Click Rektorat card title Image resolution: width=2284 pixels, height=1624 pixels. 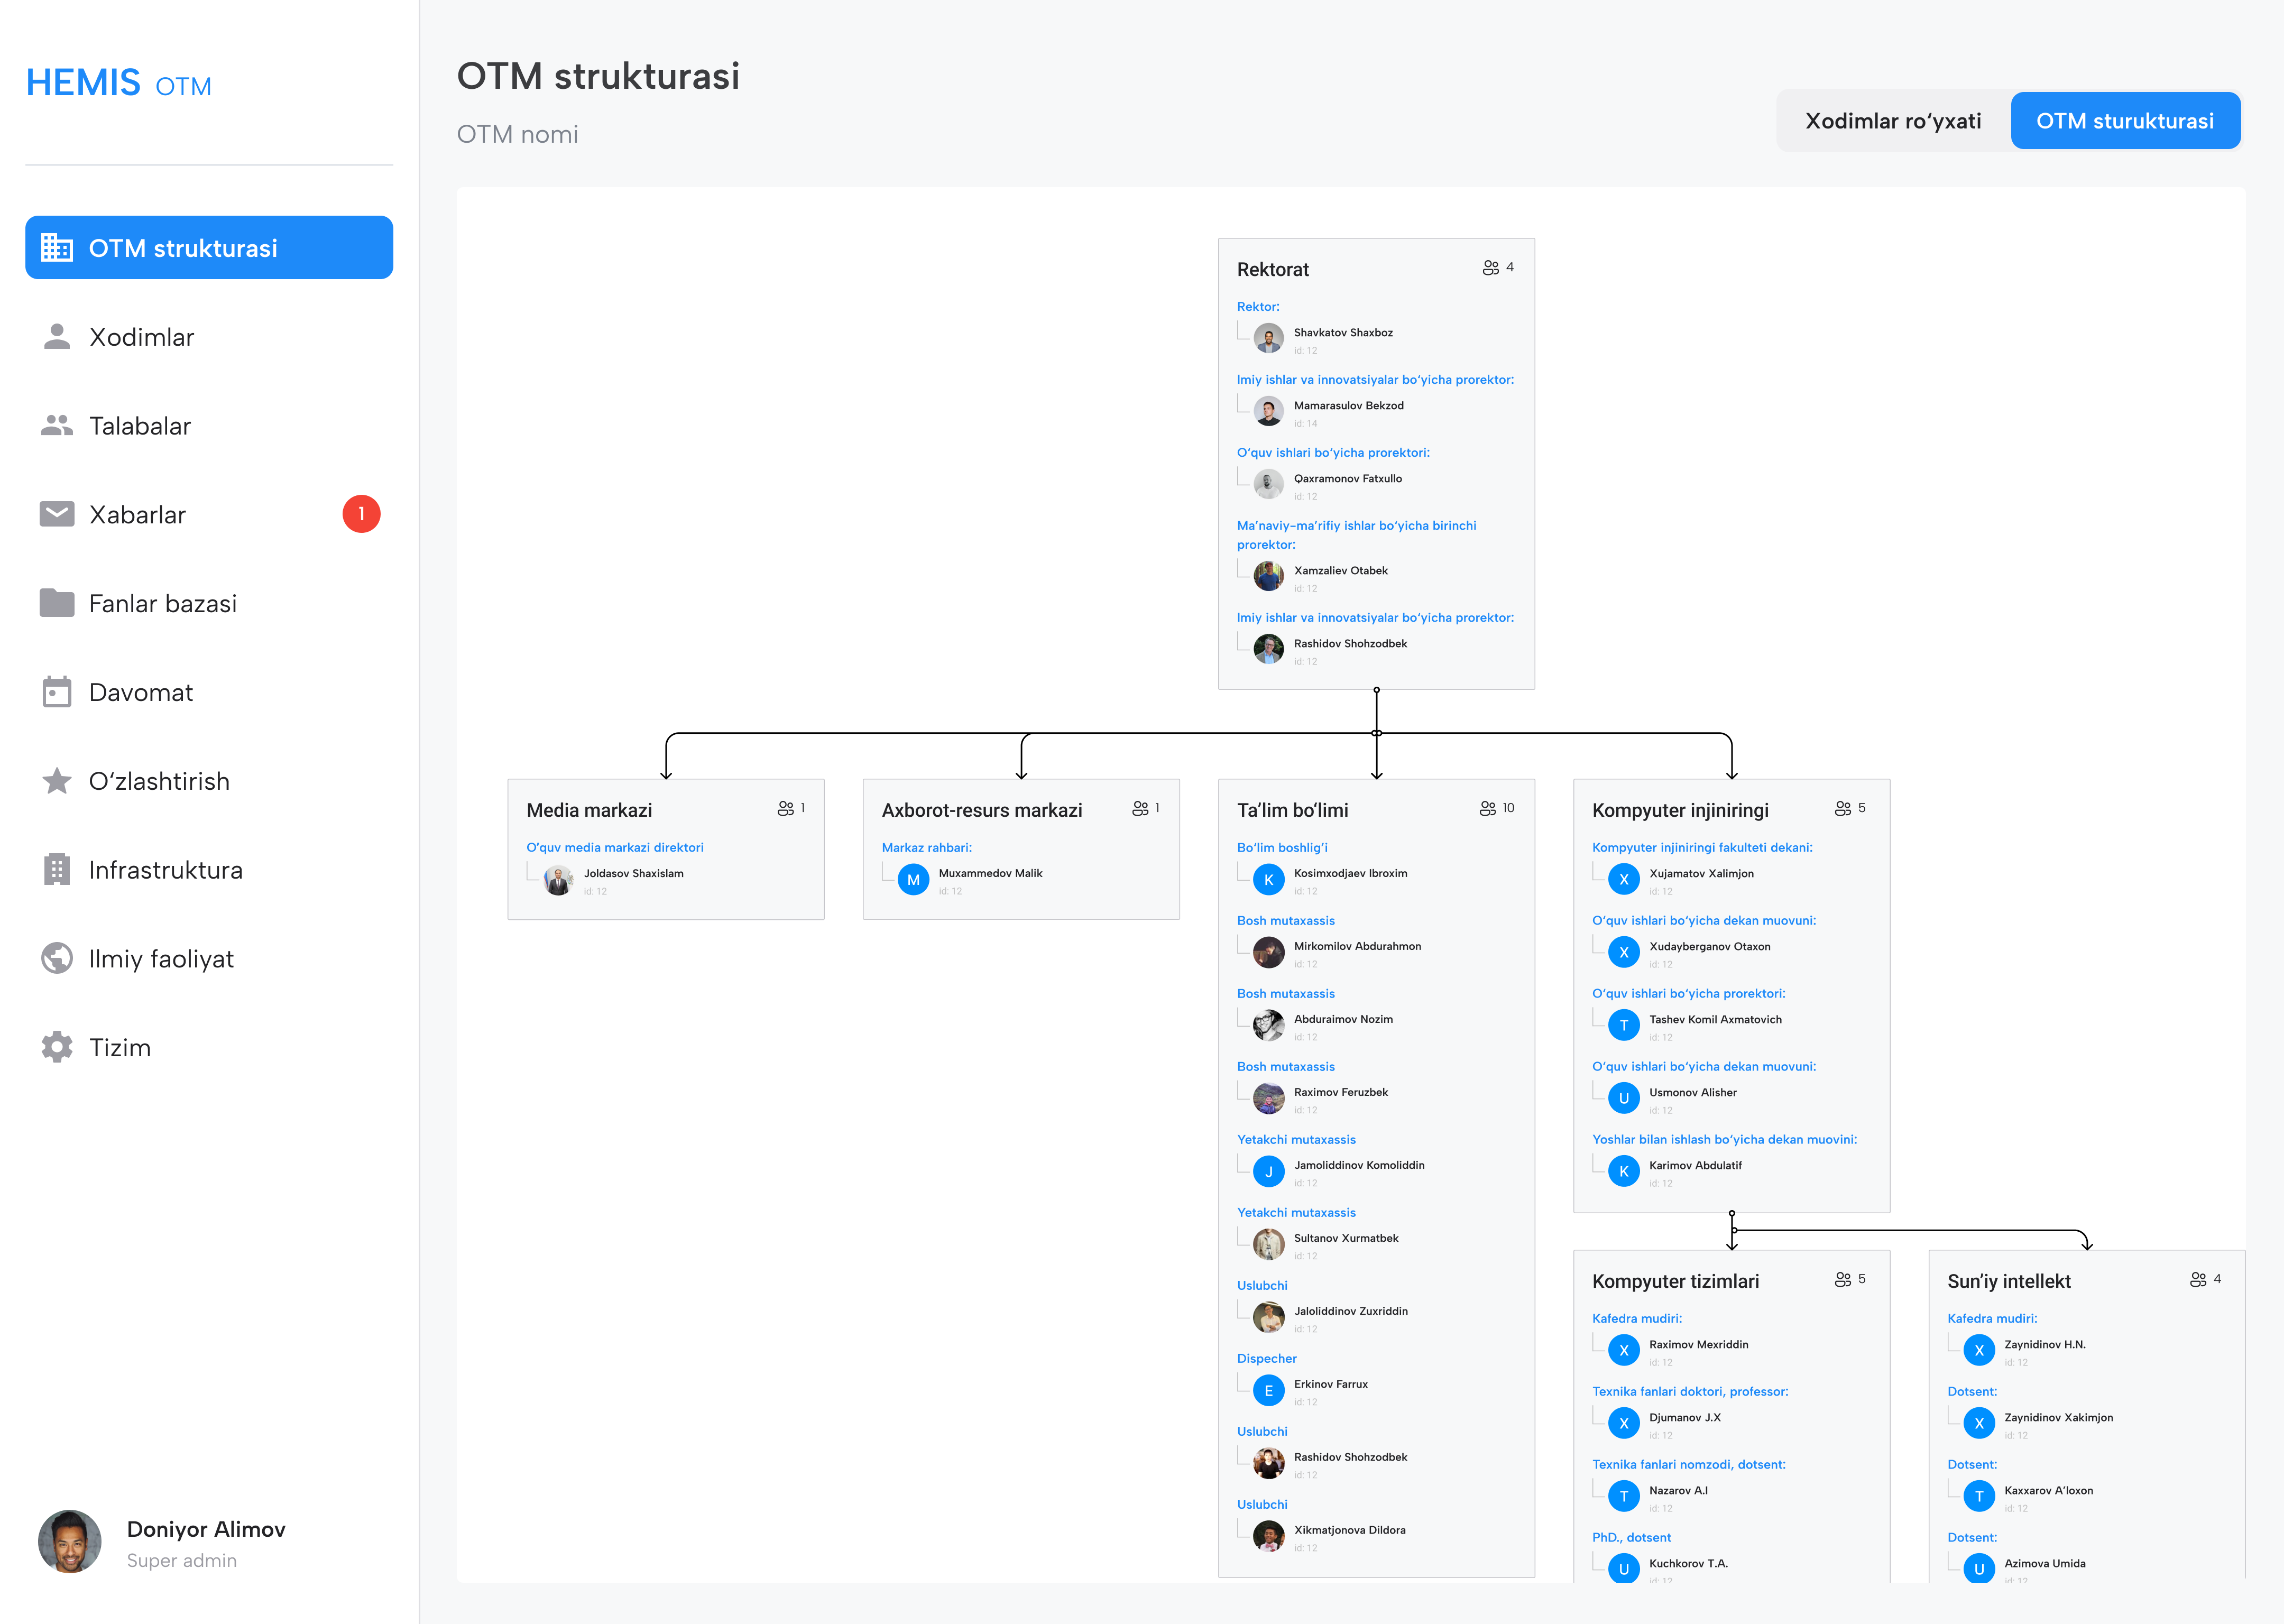click(1272, 269)
